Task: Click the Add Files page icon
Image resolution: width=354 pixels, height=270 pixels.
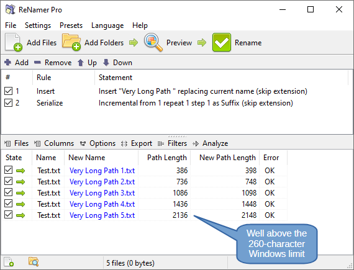Action: pos(14,42)
